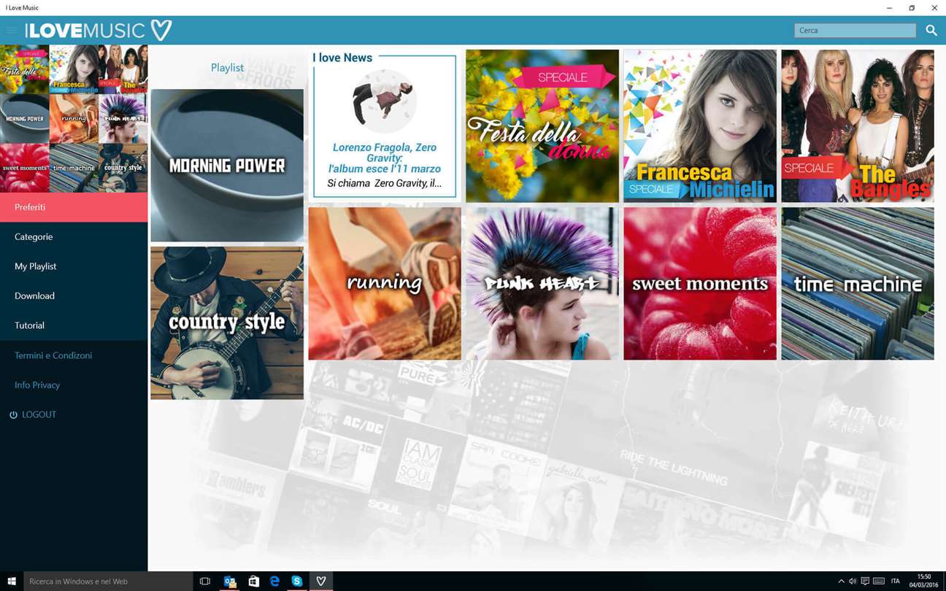
Task: Click the circular news photo in I love News
Action: point(385,101)
